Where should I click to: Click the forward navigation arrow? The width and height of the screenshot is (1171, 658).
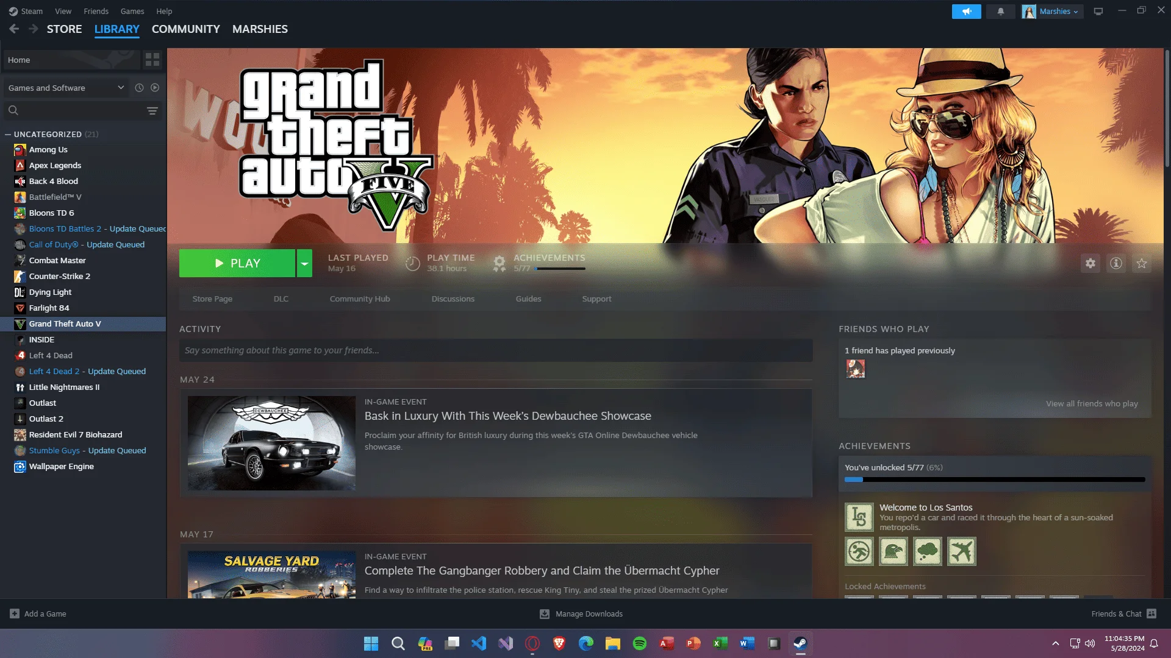point(34,29)
